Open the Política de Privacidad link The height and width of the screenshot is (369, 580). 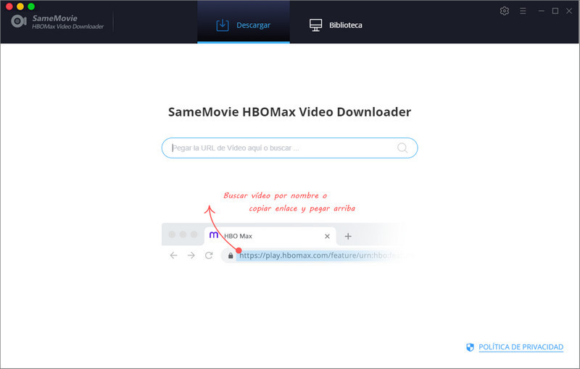(521, 347)
